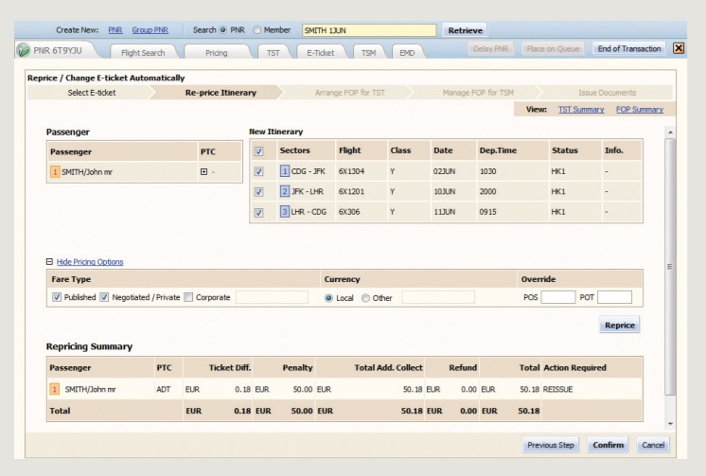The height and width of the screenshot is (476, 706).
Task: Click the Manage FOP for TSM step
Action: (478, 93)
